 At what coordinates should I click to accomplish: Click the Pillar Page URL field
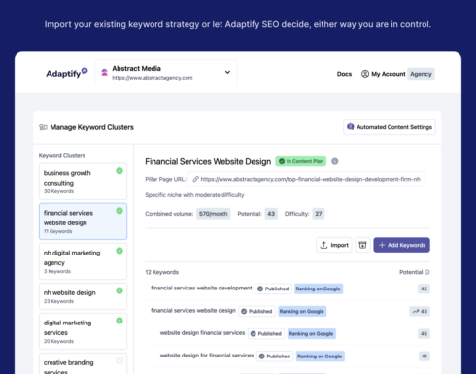tap(306, 179)
